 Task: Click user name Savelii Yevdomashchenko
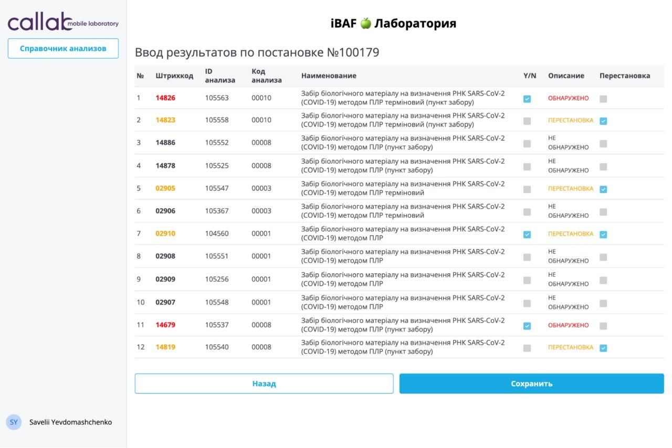70,422
